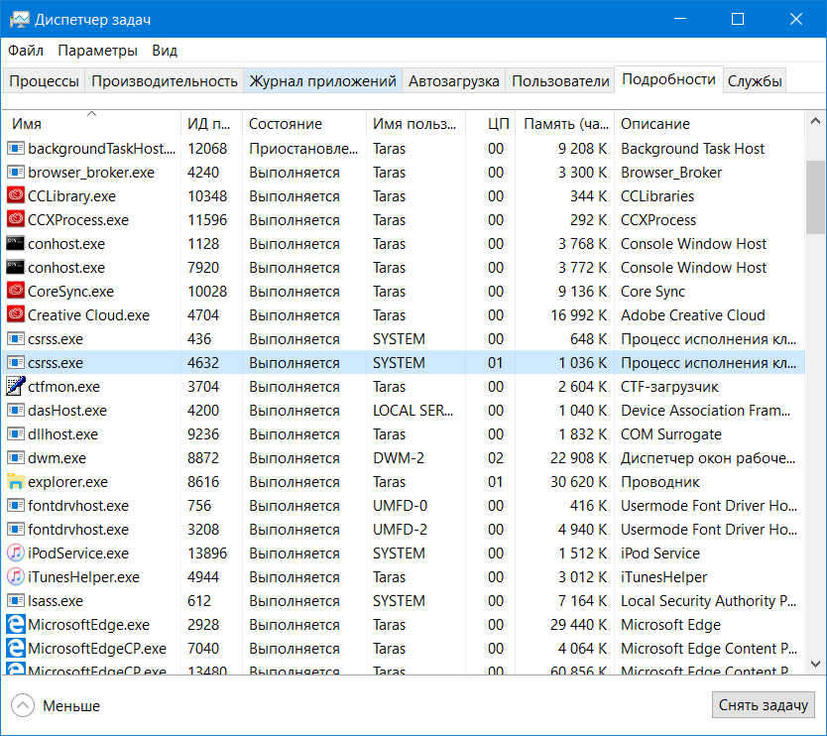
Task: Click the iTunesHelper.exe process name
Action: [83, 576]
